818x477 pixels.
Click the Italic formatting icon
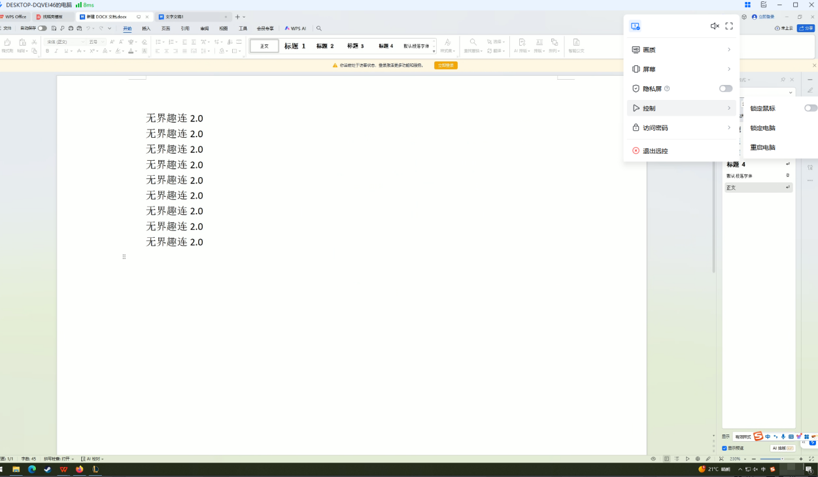coord(56,51)
